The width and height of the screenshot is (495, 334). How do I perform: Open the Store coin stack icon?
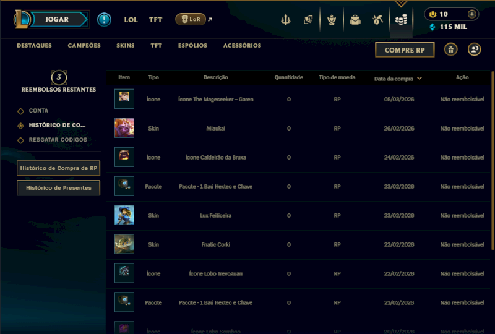[x=401, y=20]
